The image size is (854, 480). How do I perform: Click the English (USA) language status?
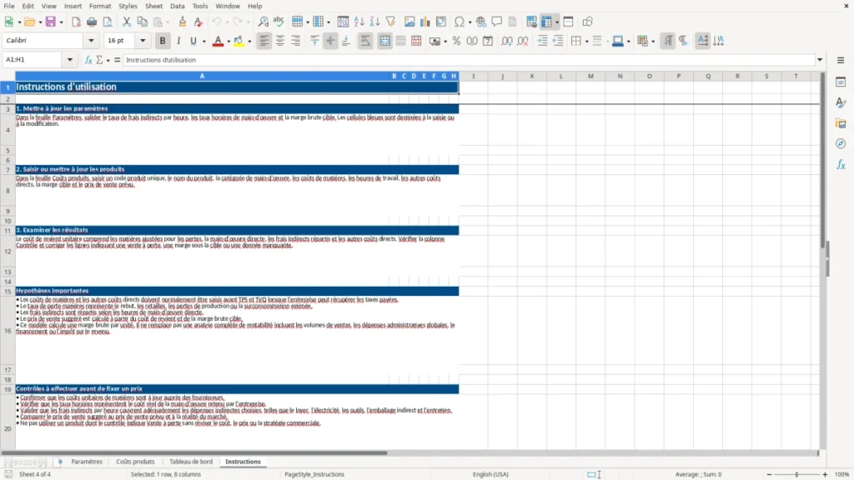click(490, 474)
